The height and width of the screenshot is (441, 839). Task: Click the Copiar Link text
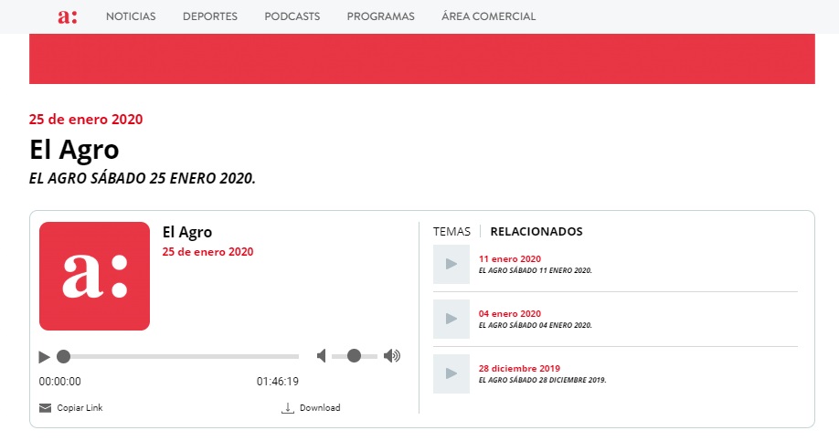(x=80, y=408)
